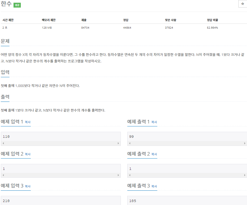Click the submission count 84704
This screenshot has width=247, height=205.
[85, 28]
